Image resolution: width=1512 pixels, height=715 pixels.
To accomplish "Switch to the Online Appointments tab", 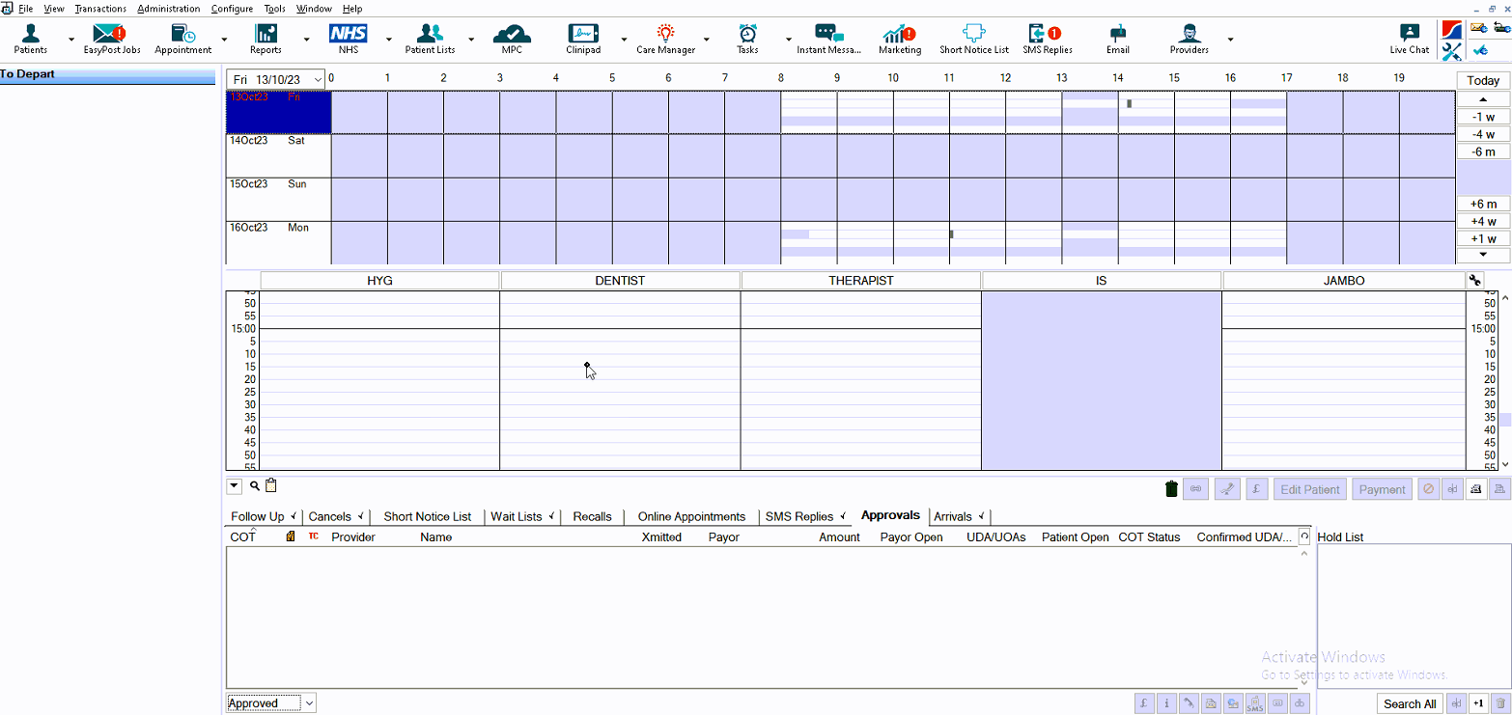I will click(x=691, y=516).
